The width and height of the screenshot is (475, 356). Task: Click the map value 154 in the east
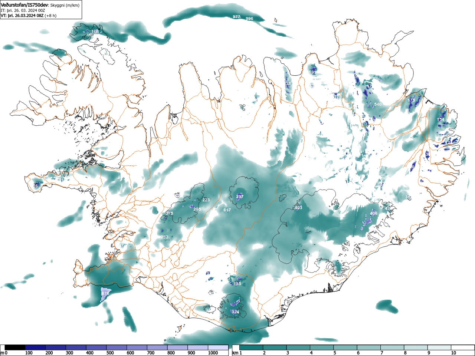(441, 119)
